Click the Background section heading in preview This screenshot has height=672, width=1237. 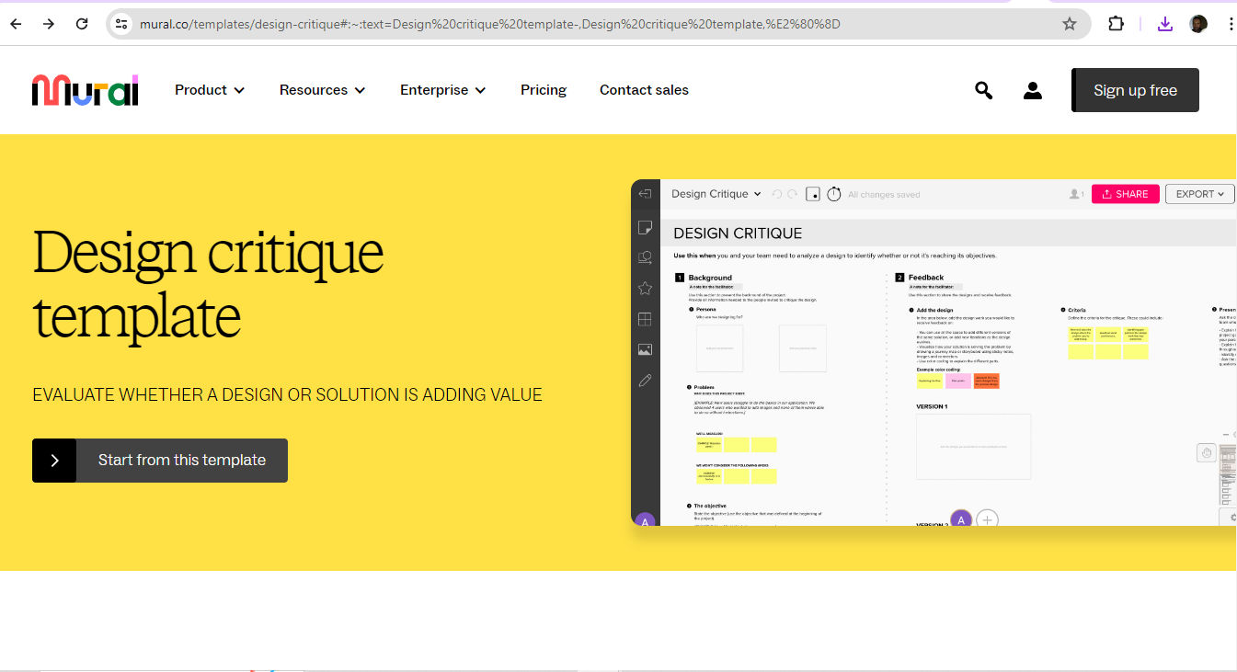(x=710, y=278)
